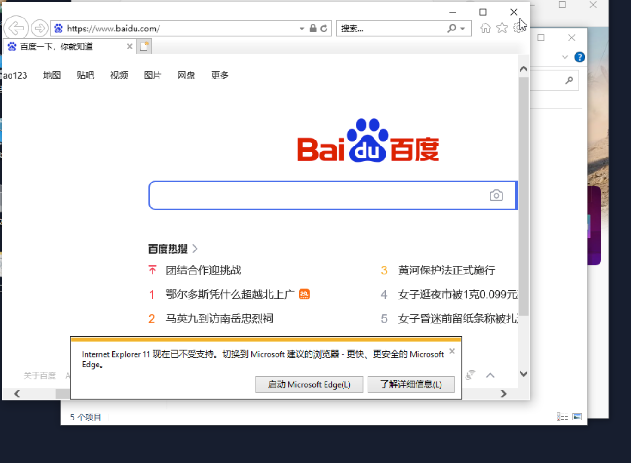Click the hot tag icon on trending item
The height and width of the screenshot is (463, 631).
pyautogui.click(x=304, y=294)
